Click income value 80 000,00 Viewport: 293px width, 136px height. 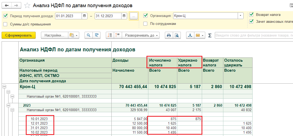pyautogui.click(x=139, y=128)
